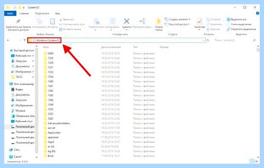Open Видео in the sidebar
This screenshot has width=264, height=168.
17,89
